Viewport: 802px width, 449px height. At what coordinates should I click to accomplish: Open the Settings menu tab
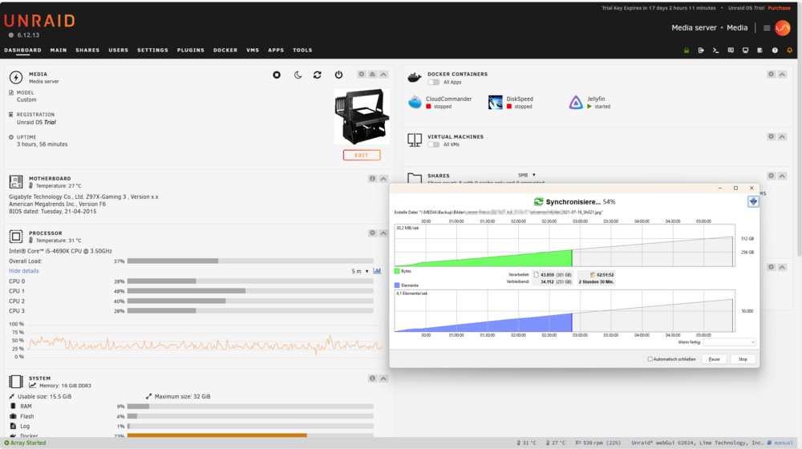click(152, 51)
